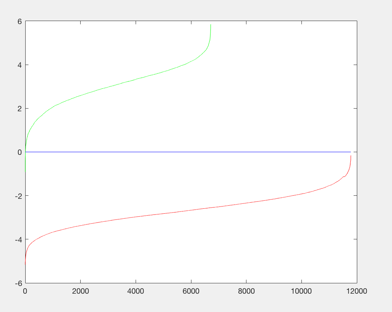Click the y-axis tick label -6
The image size is (392, 312).
17,283
